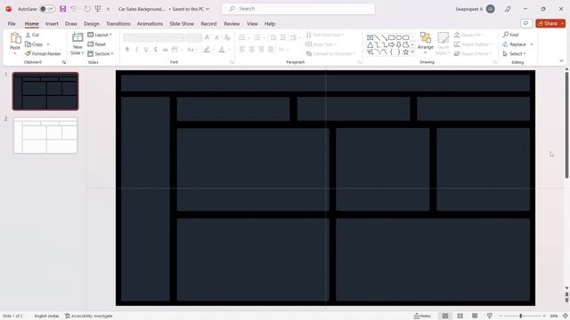The height and width of the screenshot is (320, 570).
Task: Pick the star shape from gallery
Action: coord(406,52)
